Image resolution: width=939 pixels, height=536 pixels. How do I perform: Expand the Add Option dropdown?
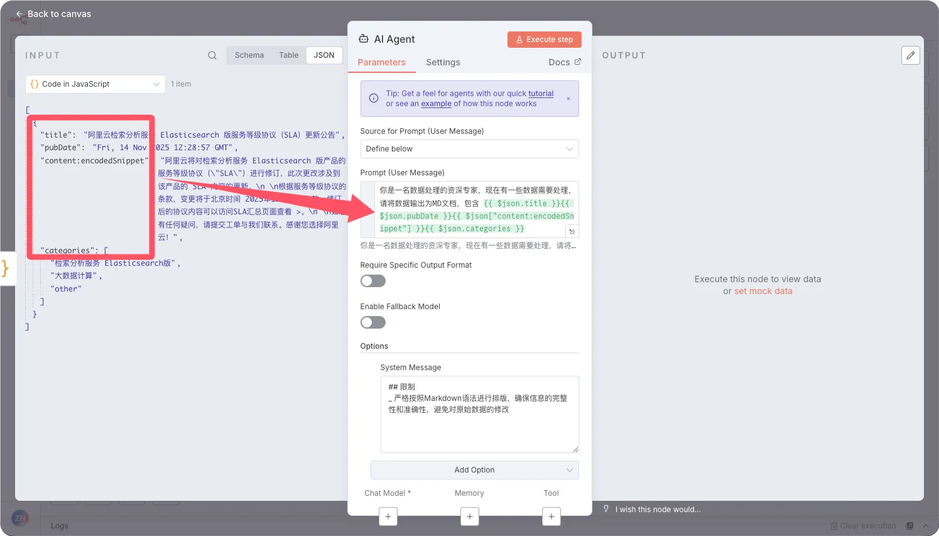click(x=474, y=470)
